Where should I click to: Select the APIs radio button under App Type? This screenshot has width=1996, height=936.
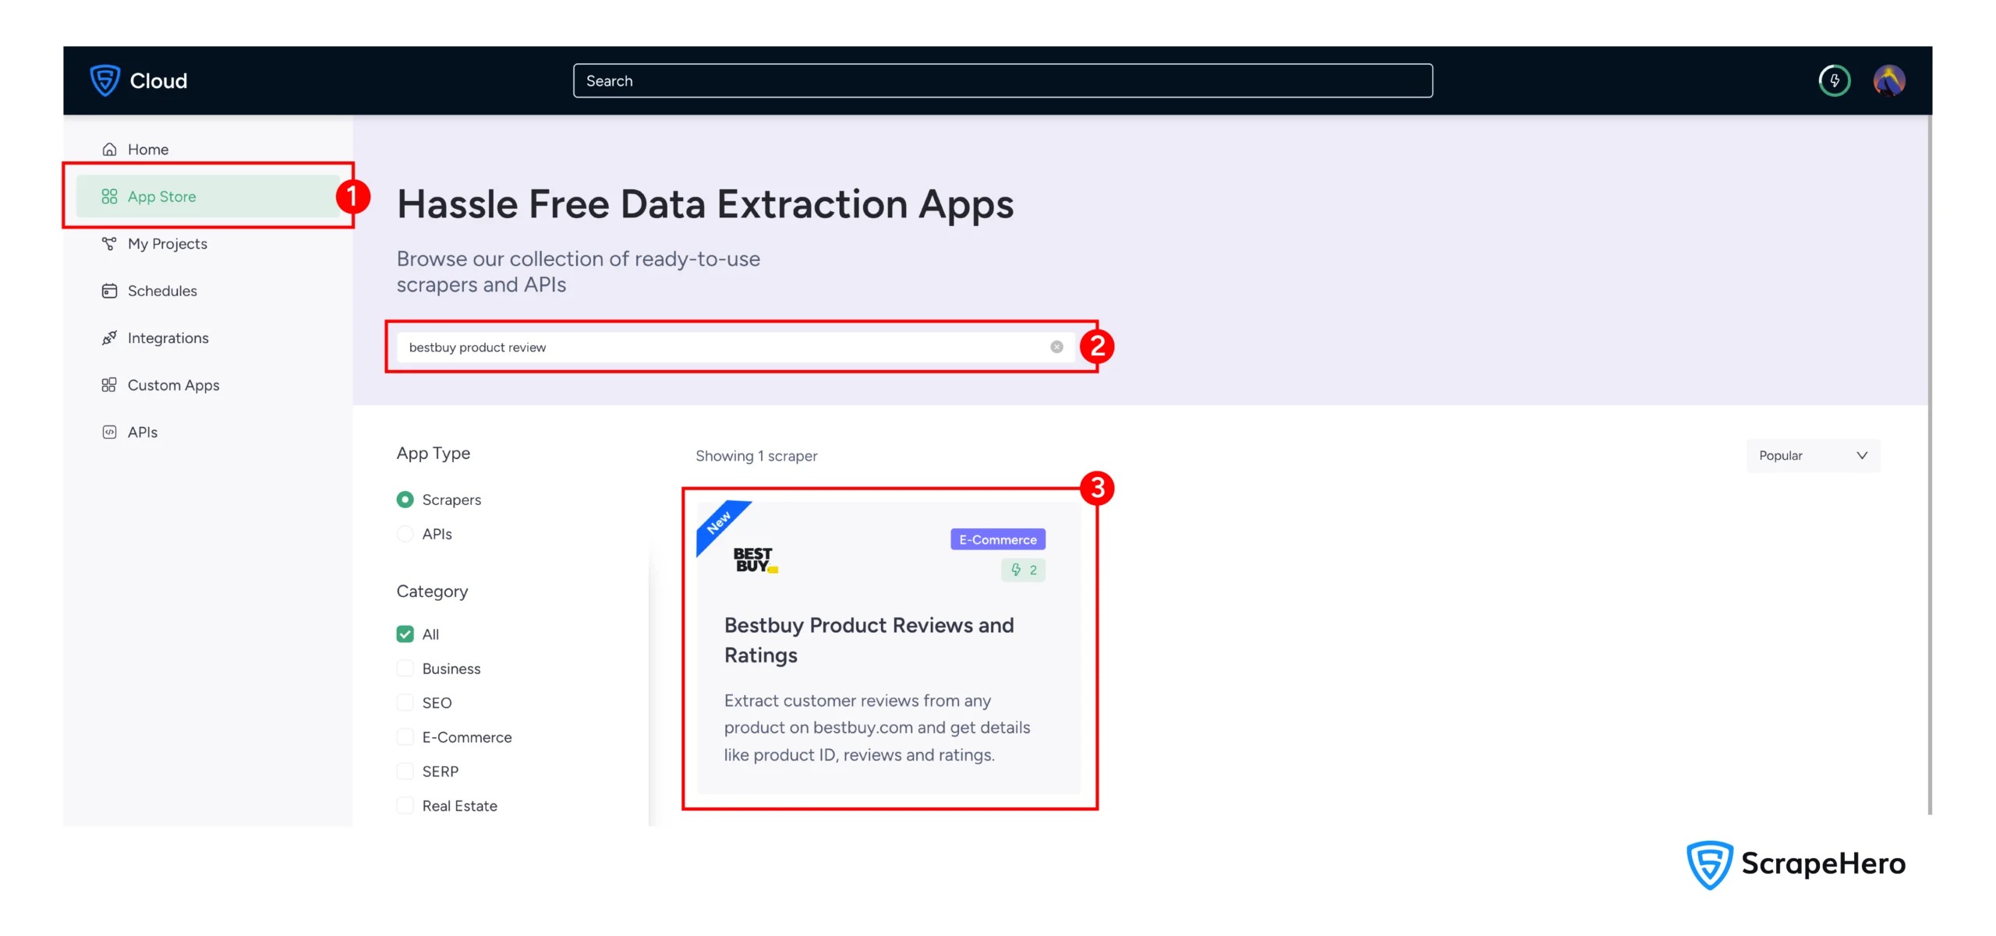(x=405, y=534)
